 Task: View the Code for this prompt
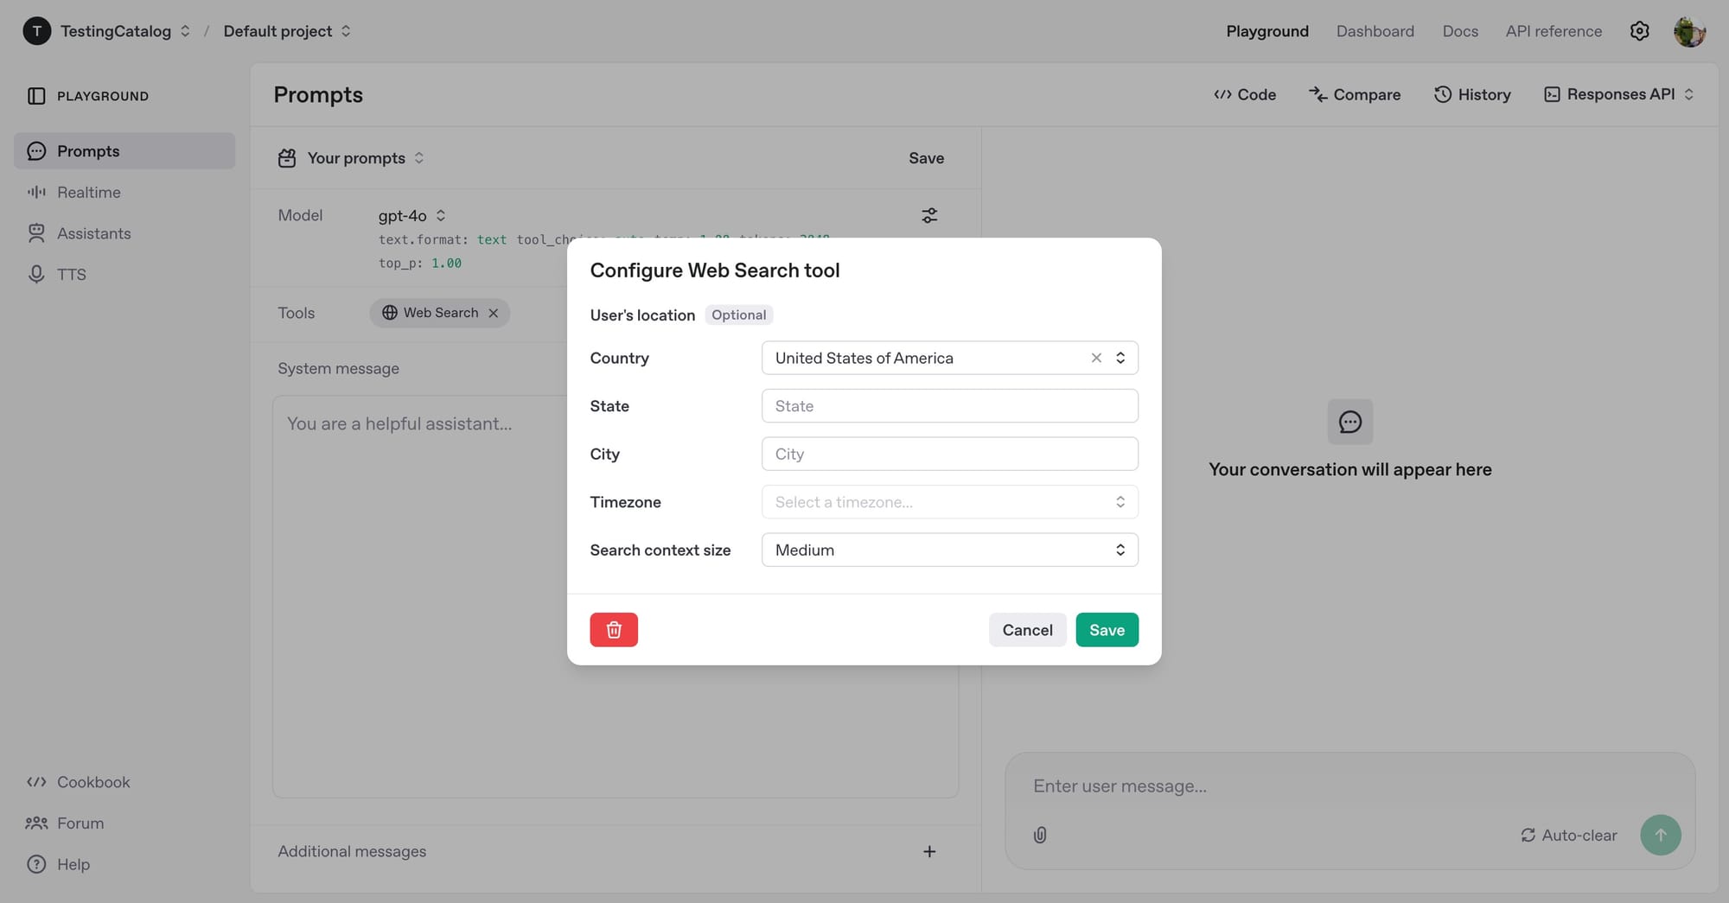[x=1245, y=95]
